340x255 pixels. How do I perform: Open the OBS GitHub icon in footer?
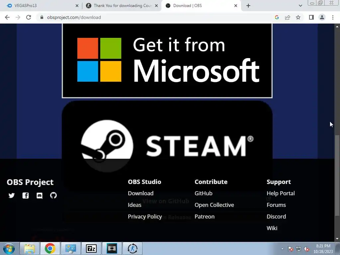pyautogui.click(x=53, y=195)
